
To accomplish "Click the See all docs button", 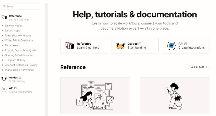I will 199,67.
